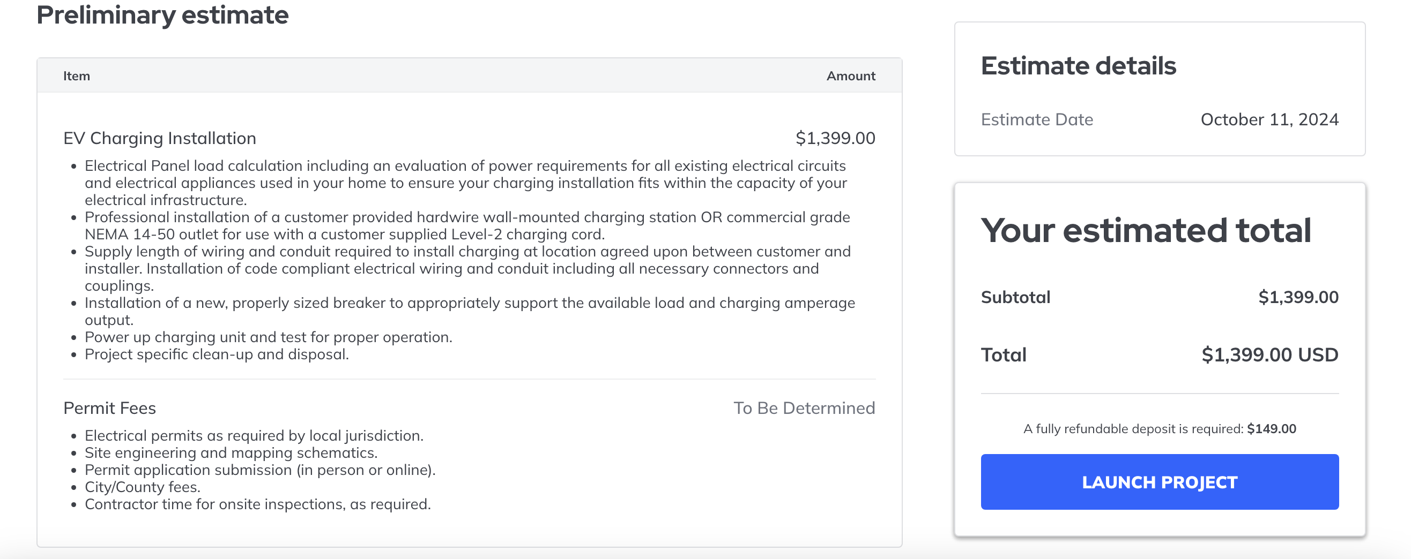1411x559 pixels.
Task: Click the Subtotal label
Action: click(x=1015, y=297)
